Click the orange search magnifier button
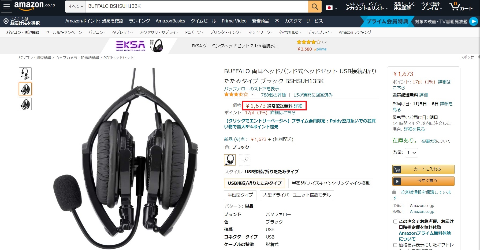480x250 pixels. [x=315, y=6]
